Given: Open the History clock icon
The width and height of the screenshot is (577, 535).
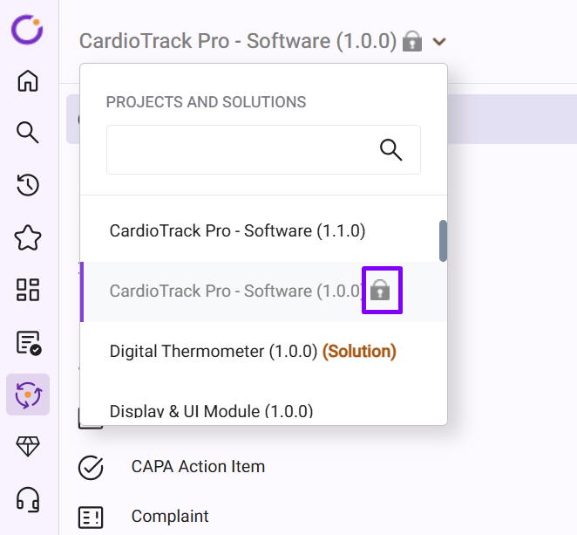Looking at the screenshot, I should pyautogui.click(x=28, y=185).
